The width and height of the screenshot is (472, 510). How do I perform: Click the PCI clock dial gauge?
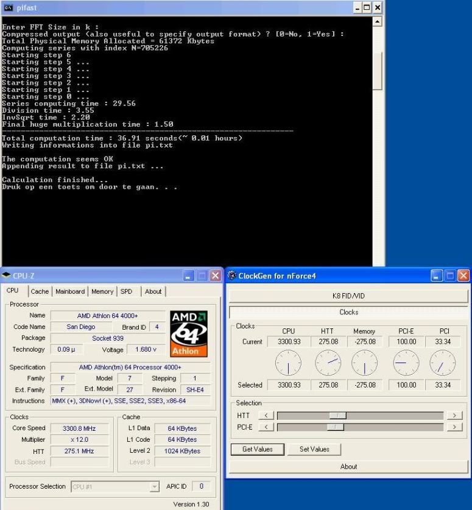pos(442,363)
